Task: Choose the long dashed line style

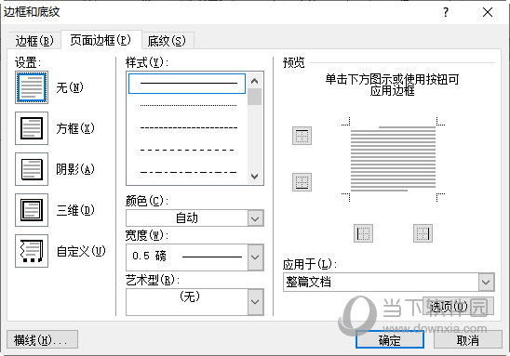Action: coord(187,150)
